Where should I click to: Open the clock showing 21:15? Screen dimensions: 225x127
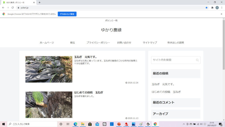(212, 124)
